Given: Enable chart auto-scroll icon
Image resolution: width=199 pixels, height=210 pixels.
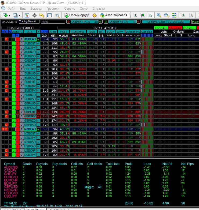Looking at the screenshot, I should pyautogui.click(x=183, y=15).
